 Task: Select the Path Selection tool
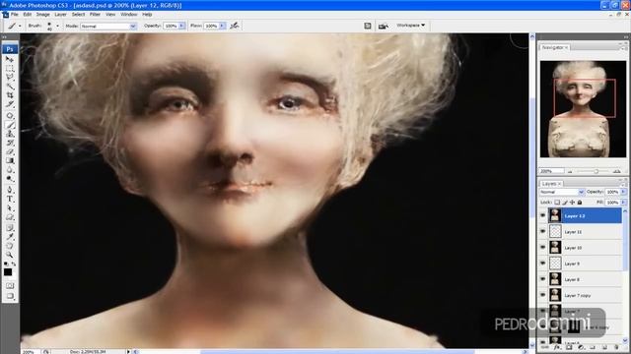10,207
